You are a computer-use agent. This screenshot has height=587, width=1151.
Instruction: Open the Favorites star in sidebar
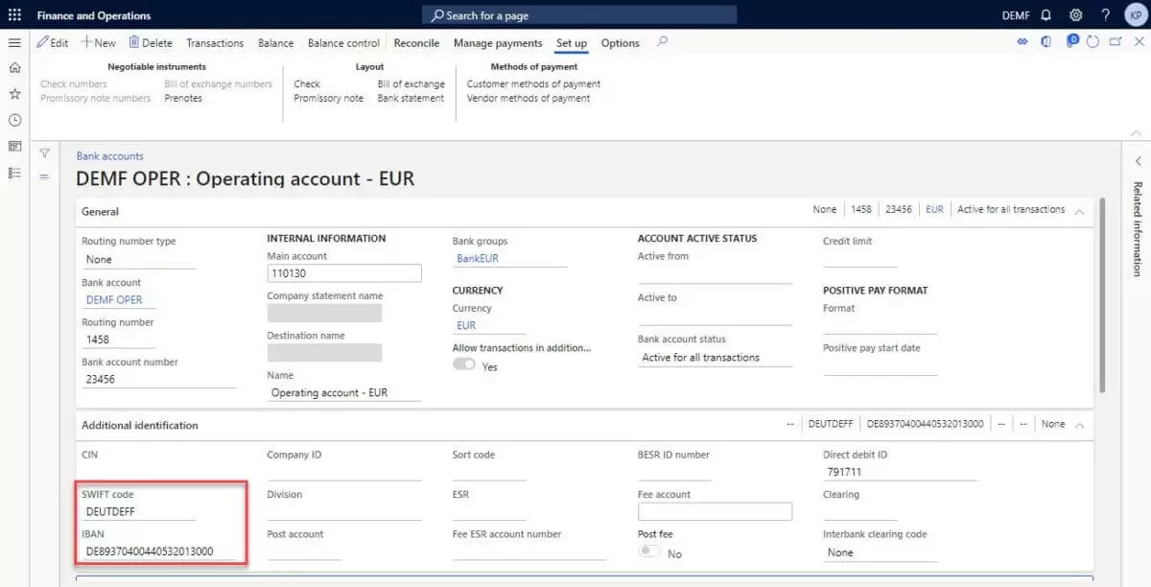[x=14, y=93]
